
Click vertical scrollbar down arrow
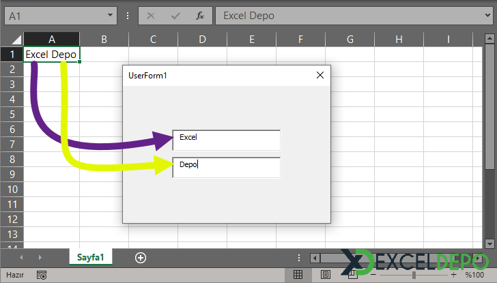click(489, 243)
